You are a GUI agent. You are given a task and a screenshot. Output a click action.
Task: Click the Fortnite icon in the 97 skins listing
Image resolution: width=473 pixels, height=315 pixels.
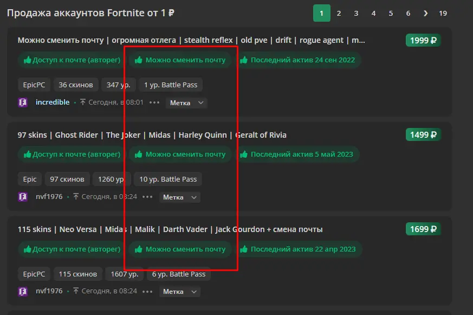[23, 197]
